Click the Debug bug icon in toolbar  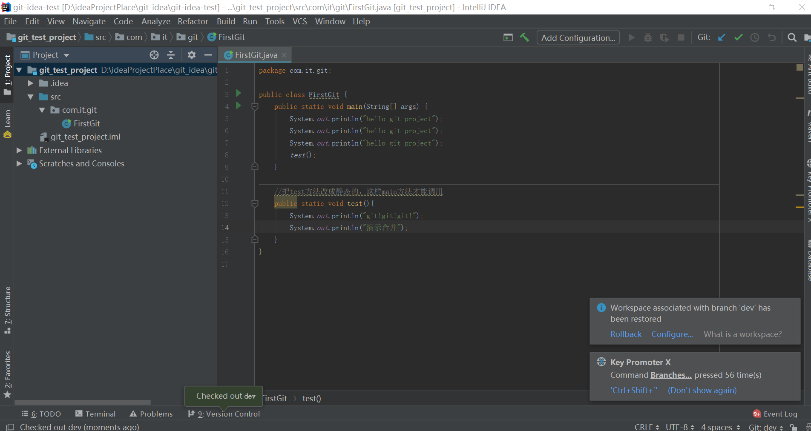647,37
